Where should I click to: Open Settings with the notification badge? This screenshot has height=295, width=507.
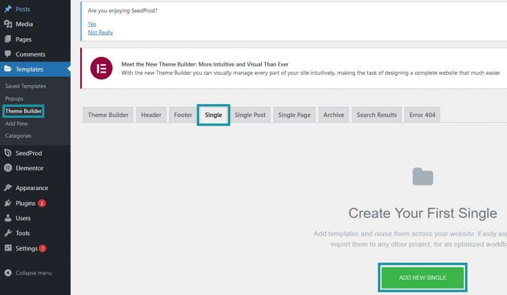point(7,248)
